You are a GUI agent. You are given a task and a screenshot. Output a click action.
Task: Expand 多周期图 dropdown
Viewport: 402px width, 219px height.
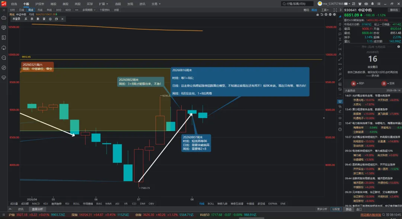[89, 10]
